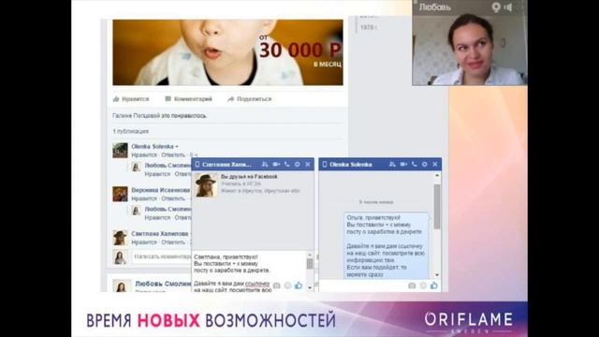
Task: Open Светлана Халилова's name in the comments
Action: pyautogui.click(x=160, y=233)
